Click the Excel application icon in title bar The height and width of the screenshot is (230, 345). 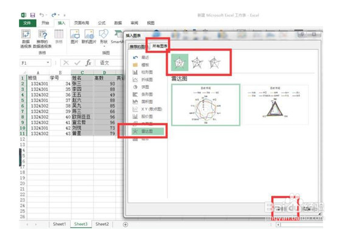(24, 15)
